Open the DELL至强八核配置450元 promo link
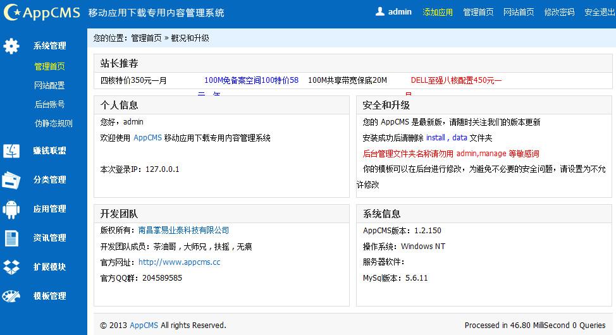Image resolution: width=616 pixels, height=335 pixels. pyautogui.click(x=456, y=80)
